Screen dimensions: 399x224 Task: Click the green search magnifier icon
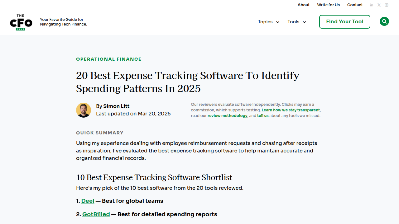pos(384,21)
